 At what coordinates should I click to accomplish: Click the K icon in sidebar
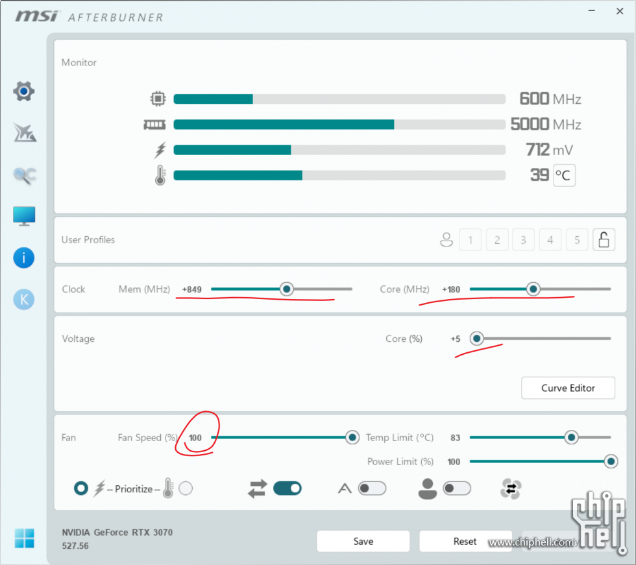pos(23,300)
